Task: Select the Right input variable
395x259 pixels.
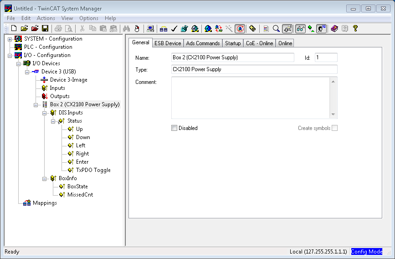Action: (82, 154)
